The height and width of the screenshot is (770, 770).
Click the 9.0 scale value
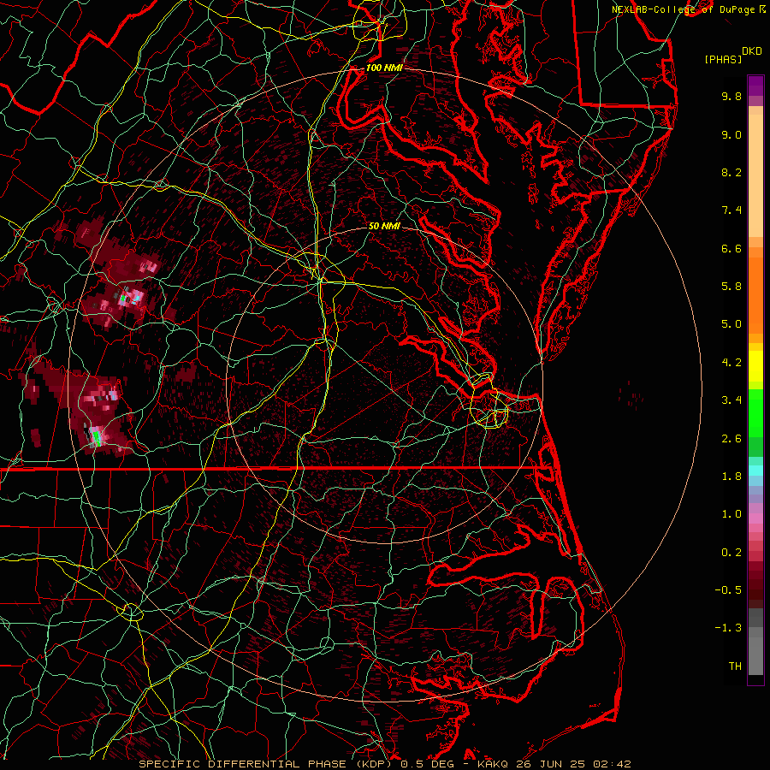click(x=731, y=134)
